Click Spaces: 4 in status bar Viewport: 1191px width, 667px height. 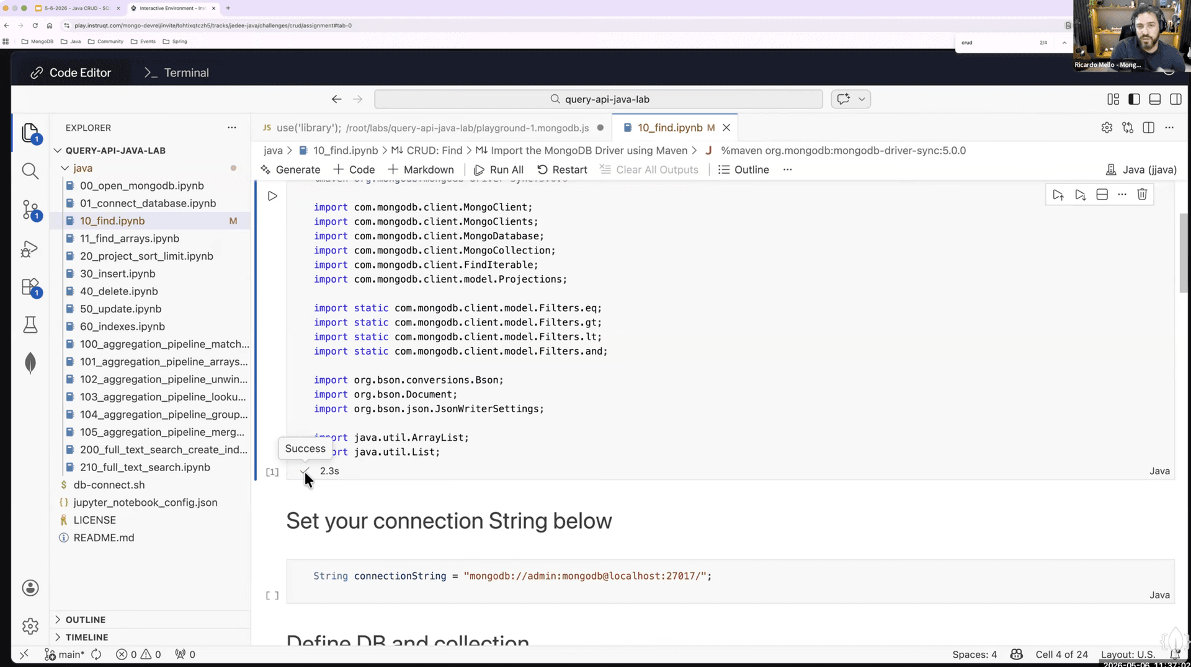click(975, 655)
